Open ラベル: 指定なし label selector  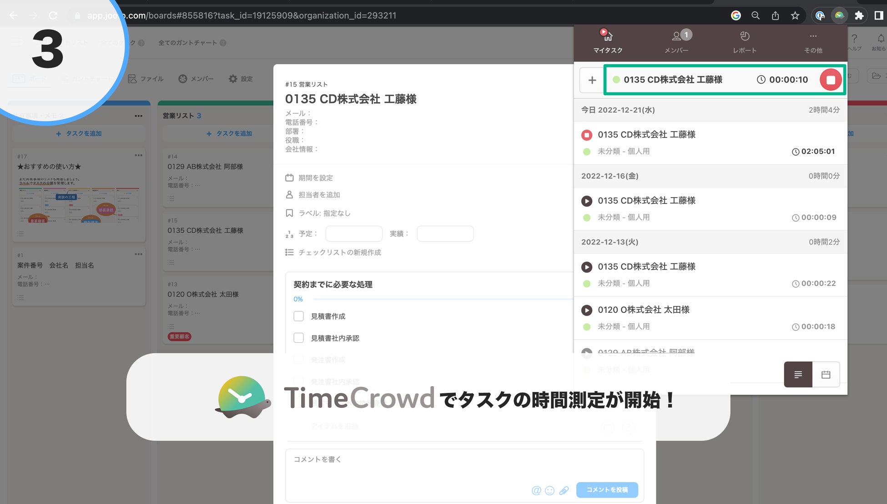324,213
